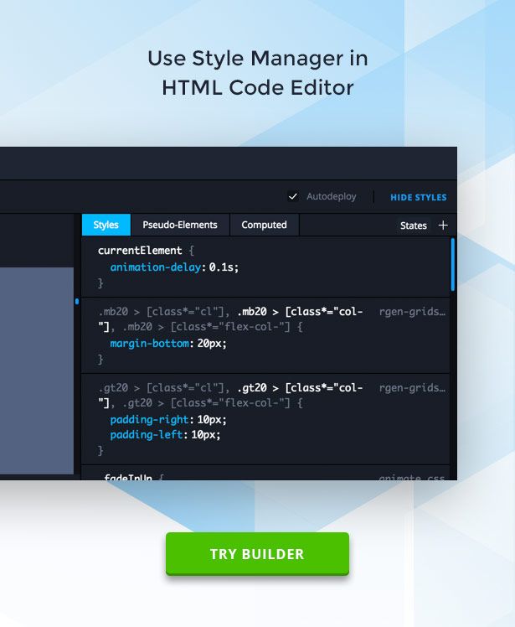Click the padding-right property name
The width and height of the screenshot is (515, 627).
pos(149,419)
